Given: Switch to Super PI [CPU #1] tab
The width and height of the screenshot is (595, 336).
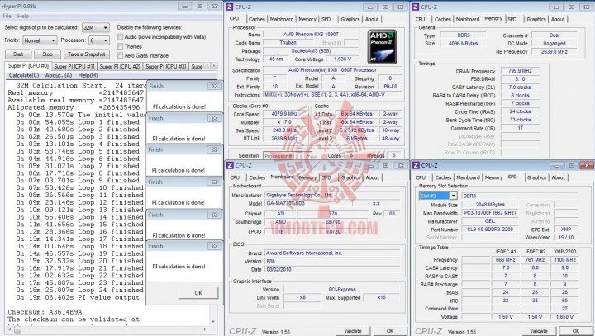Looking at the screenshot, I should 74,66.
